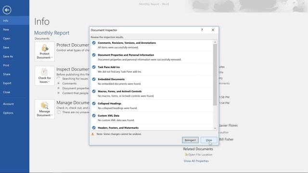Click 'Document Properties and Personal Information' heading
Viewport: 308px width, 173px height.
click(126, 55)
